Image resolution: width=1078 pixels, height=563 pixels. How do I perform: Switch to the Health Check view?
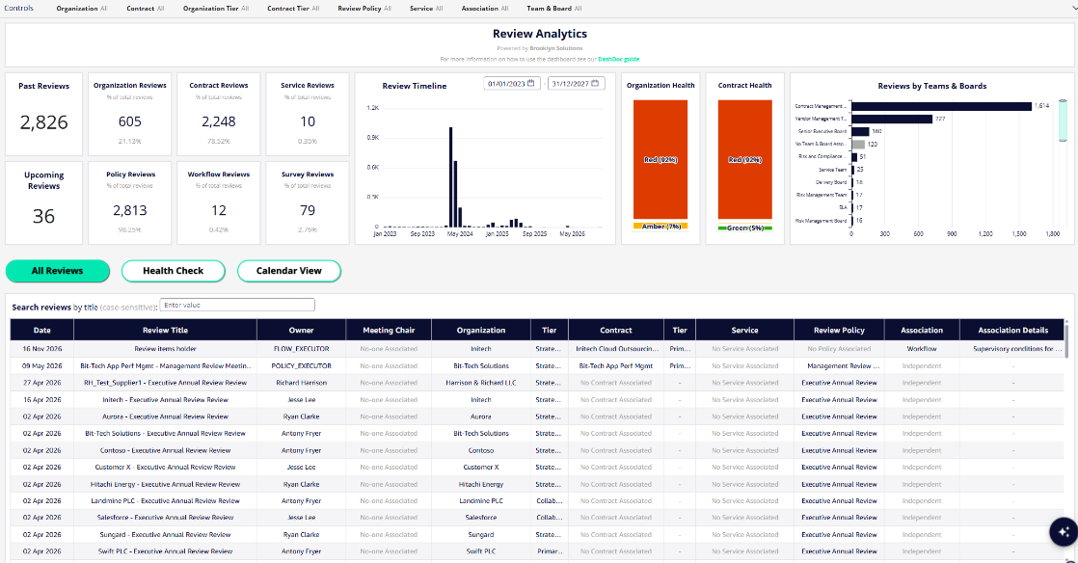(174, 271)
